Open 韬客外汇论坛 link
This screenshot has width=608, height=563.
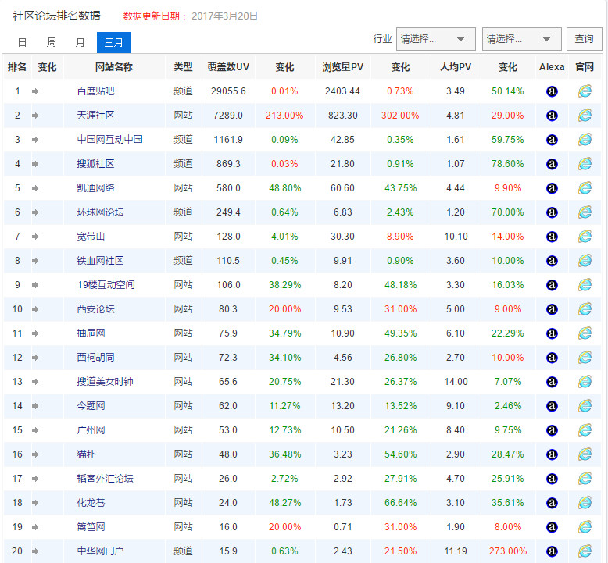(105, 479)
